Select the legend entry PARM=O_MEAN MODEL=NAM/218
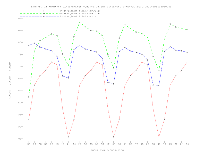The height and width of the screenshot is (157, 204). 80,11
